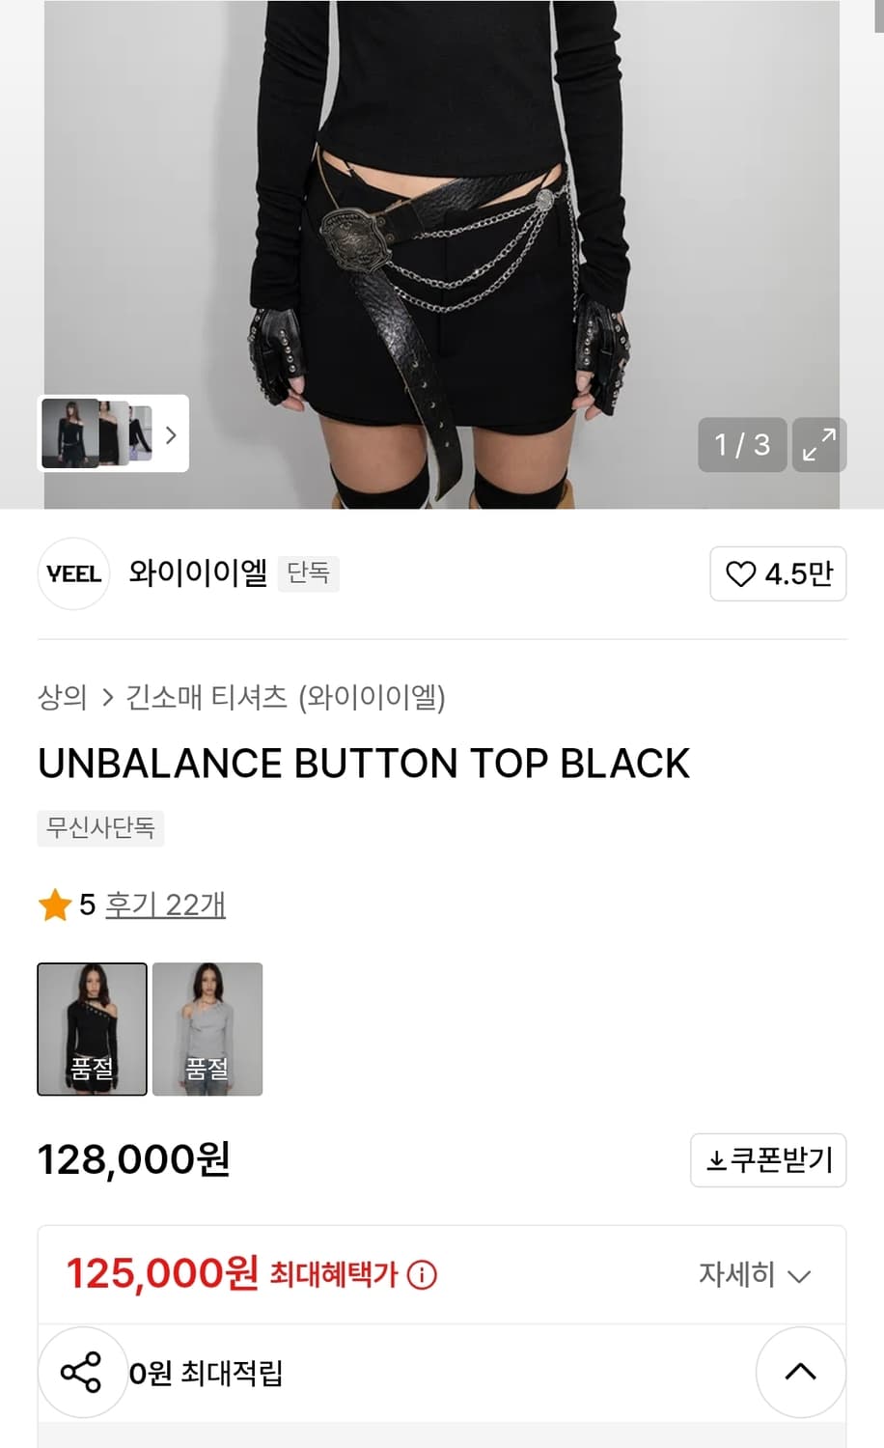Screen dimensions: 884x1448
Task: Open the 와이이이엘 brand page link
Action: click(x=198, y=573)
